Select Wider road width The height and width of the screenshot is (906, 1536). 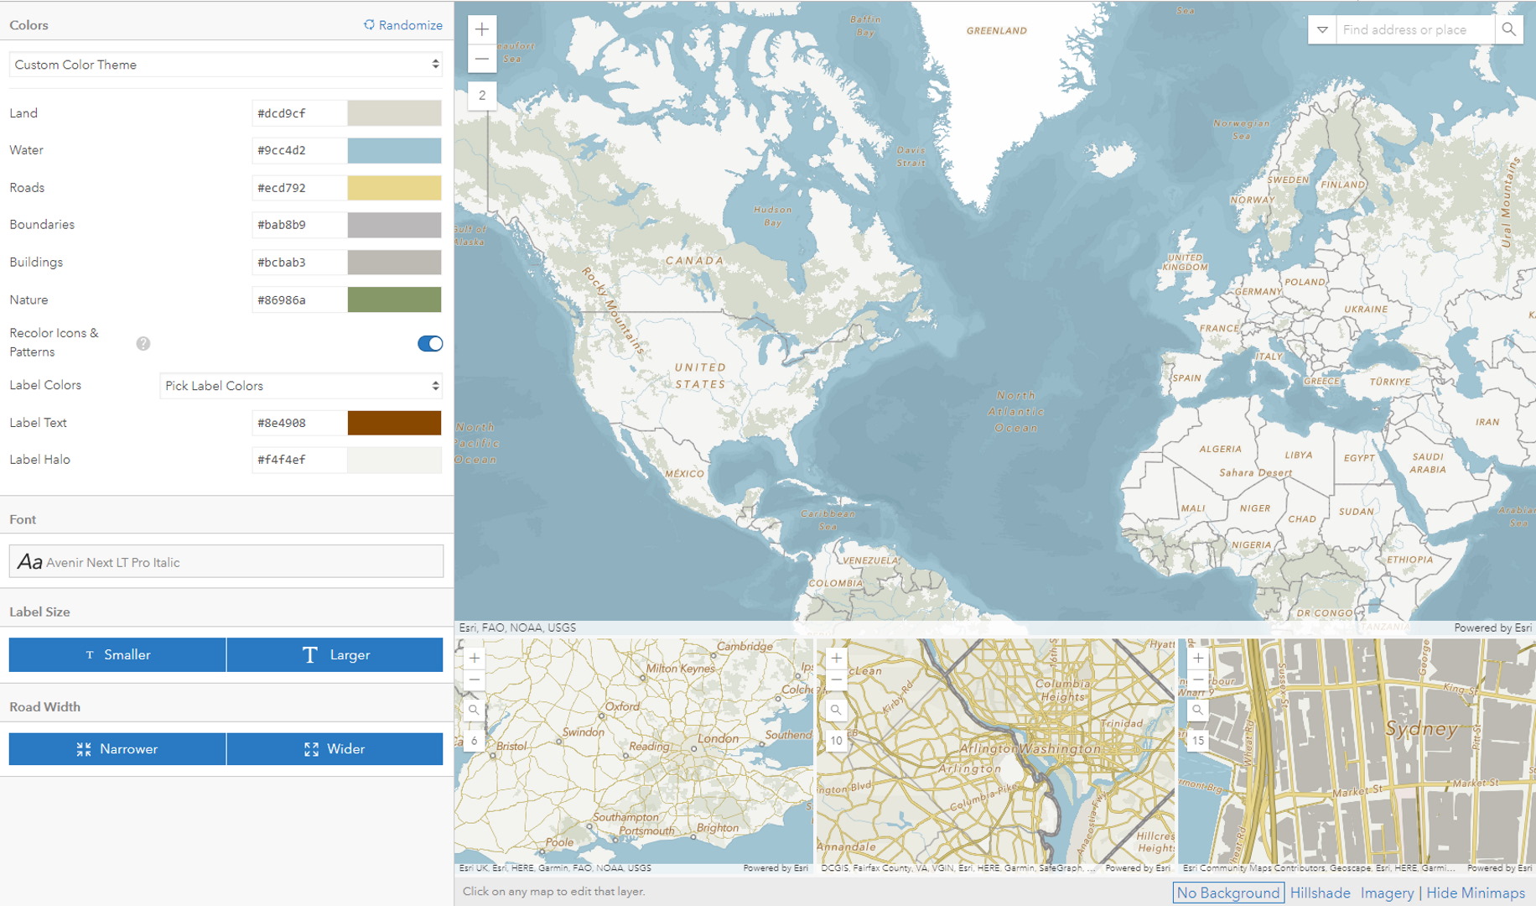[x=335, y=748]
